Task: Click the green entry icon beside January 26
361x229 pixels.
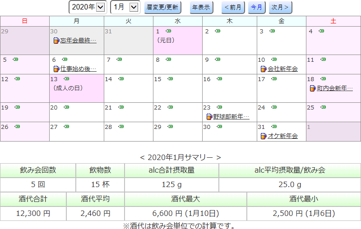Action: 17,127
